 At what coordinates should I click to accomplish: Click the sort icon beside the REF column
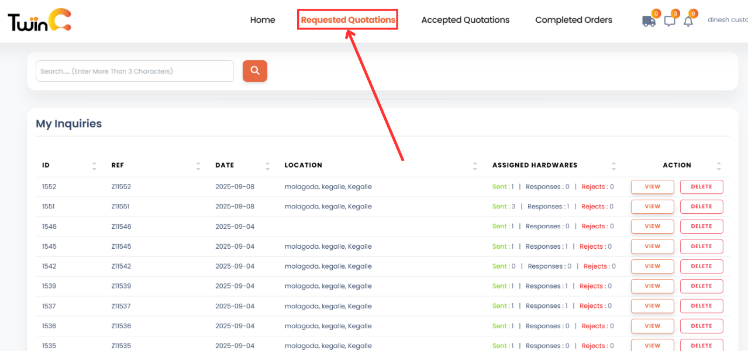[x=198, y=165]
